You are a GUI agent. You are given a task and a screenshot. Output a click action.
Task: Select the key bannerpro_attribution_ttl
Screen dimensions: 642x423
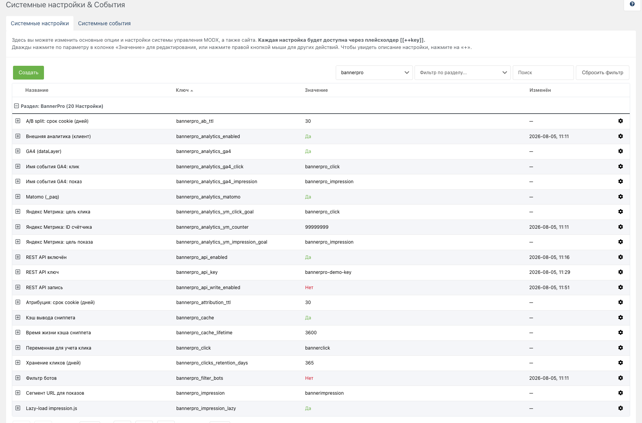coord(203,303)
